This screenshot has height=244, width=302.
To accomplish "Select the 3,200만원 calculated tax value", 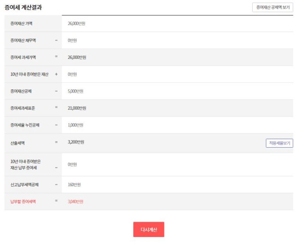I will (76, 142).
